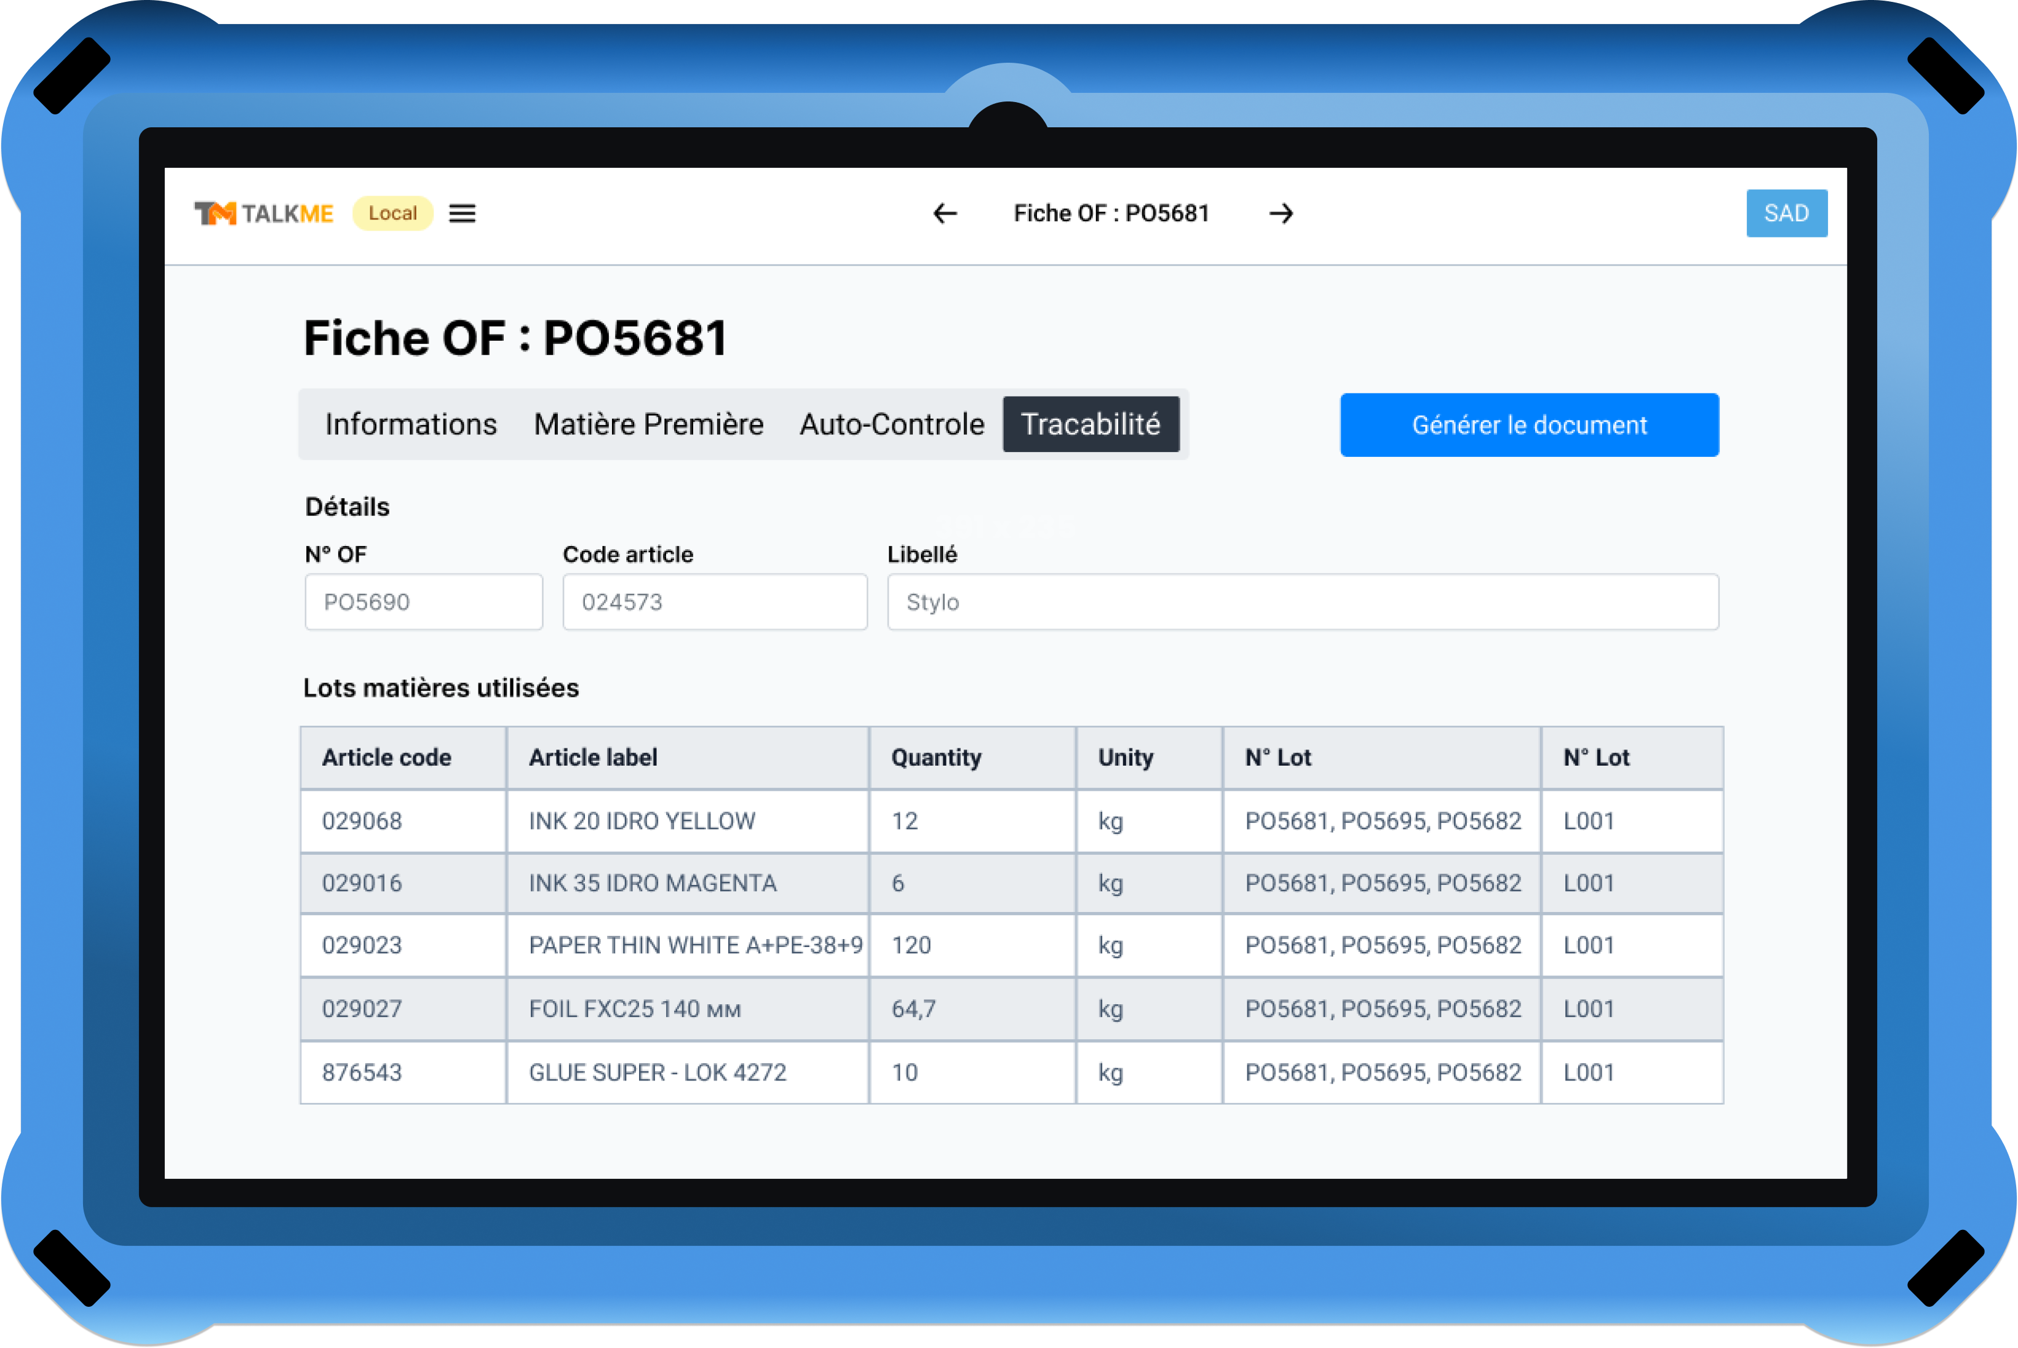Click the Fiche OF : PO5681 header title
Viewport: 2018px width, 1348px height.
(1111, 213)
